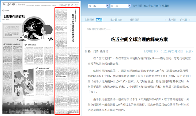The image size is (196, 116).
Task: Click the article title 临近空间全球治理的解决方案
Action: coord(139,40)
